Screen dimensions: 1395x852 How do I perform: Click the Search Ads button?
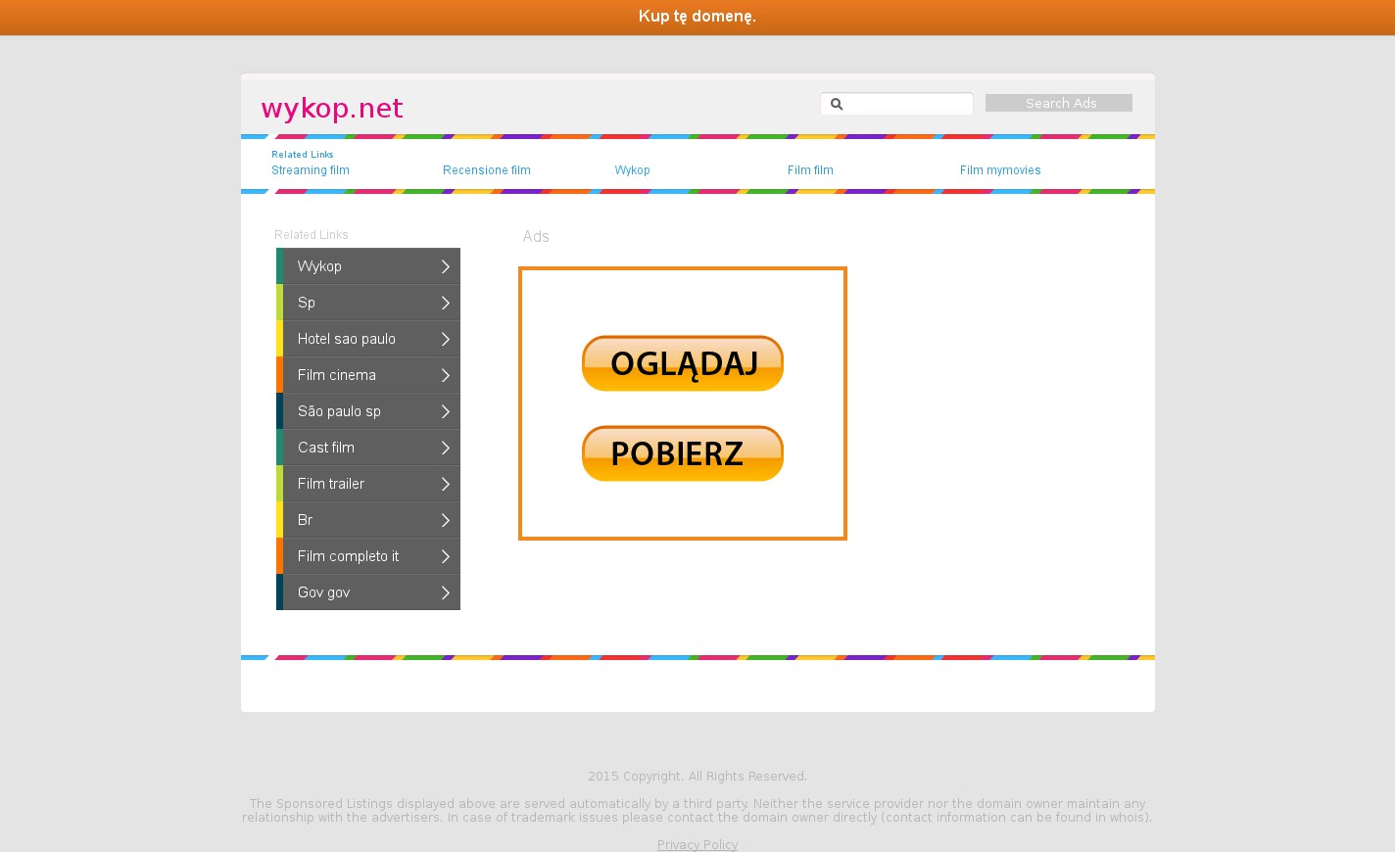coord(1058,103)
